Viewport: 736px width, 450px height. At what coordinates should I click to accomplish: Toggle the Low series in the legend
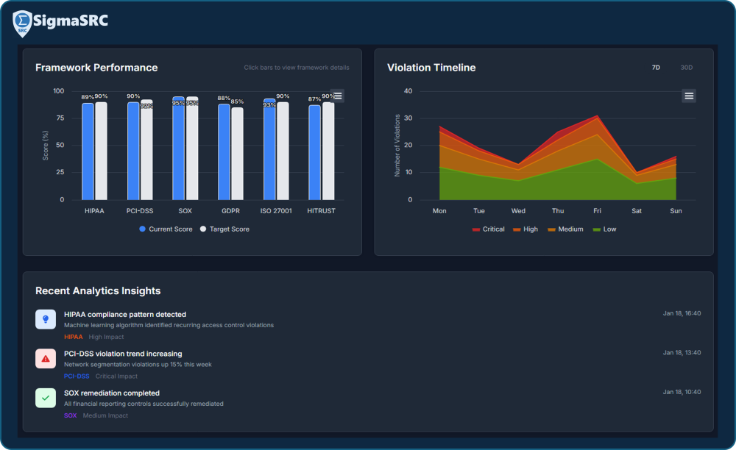604,229
